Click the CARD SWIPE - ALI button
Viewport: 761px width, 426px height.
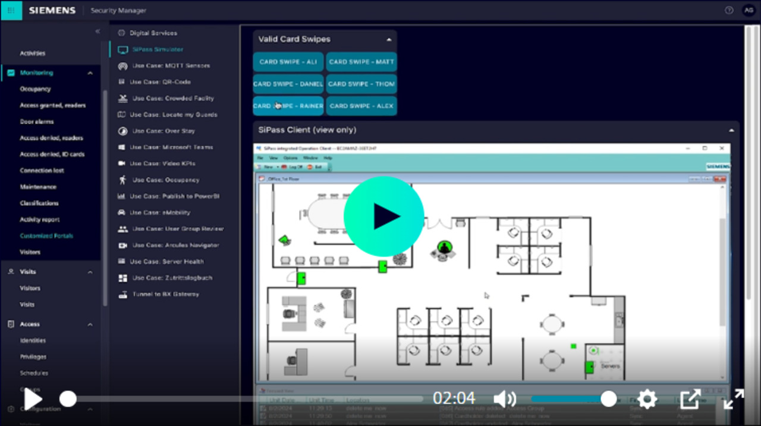(288, 62)
